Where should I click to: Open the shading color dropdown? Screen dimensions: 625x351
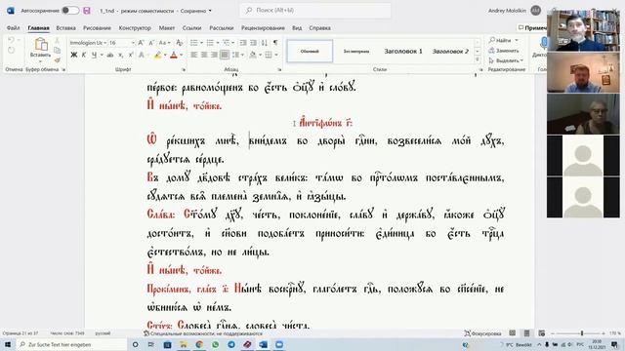tap(260, 55)
